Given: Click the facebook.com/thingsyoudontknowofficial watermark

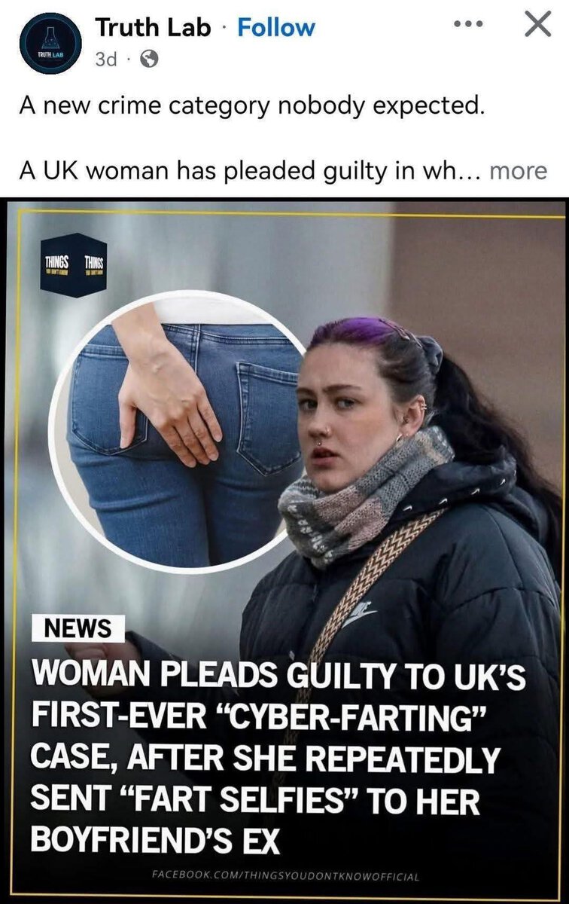Looking at the screenshot, I should 284,876.
